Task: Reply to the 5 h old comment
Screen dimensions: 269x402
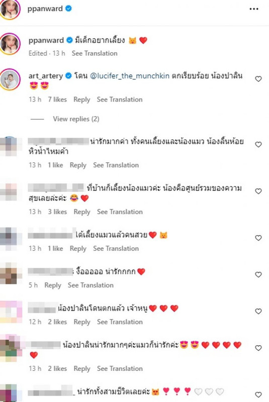Action: 53,285
